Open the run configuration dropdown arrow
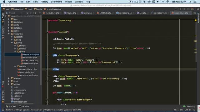 (x=176, y=9)
